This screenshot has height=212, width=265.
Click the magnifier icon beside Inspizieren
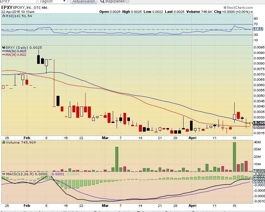click(x=102, y=1)
